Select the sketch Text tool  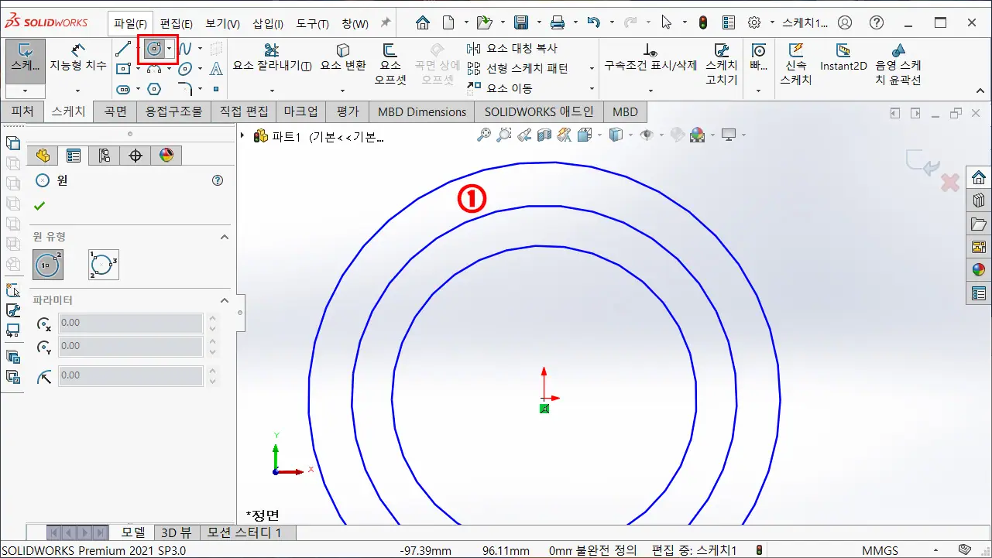(x=216, y=69)
